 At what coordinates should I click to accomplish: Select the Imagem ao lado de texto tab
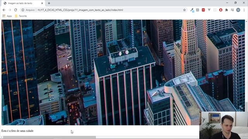23,3
